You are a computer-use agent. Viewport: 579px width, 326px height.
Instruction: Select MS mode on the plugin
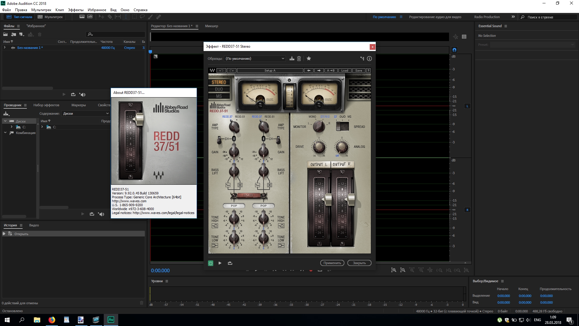point(219,96)
